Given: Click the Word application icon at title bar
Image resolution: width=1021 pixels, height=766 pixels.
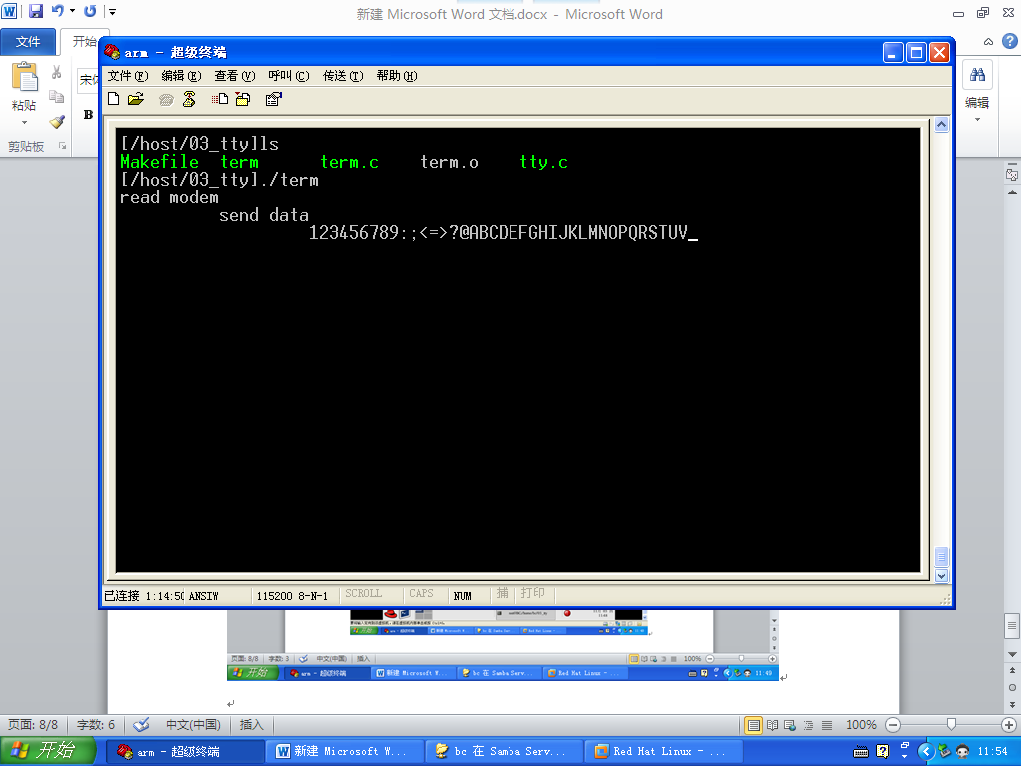Looking at the screenshot, I should [x=9, y=11].
